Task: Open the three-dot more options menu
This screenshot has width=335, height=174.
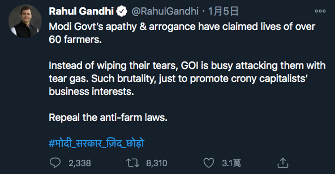Action: pyautogui.click(x=320, y=11)
